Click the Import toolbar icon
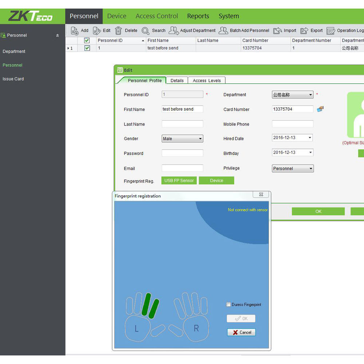The height and width of the screenshot is (364, 364). pyautogui.click(x=278, y=31)
